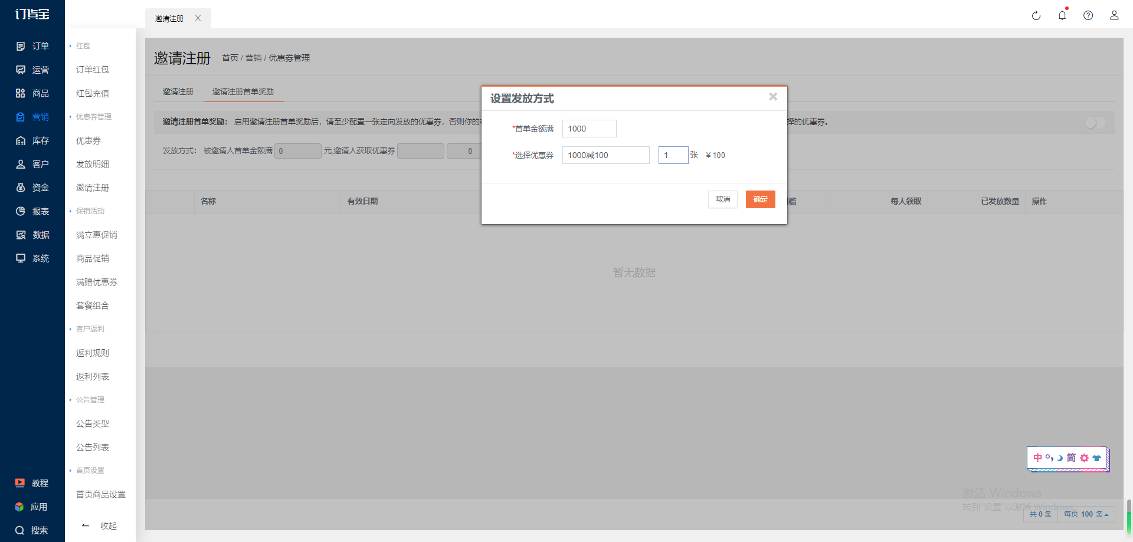Open the 公告类型 menu item
This screenshot has width=1133, height=542.
point(93,423)
